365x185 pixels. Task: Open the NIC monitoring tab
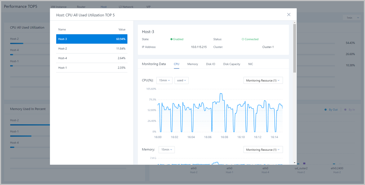click(250, 64)
